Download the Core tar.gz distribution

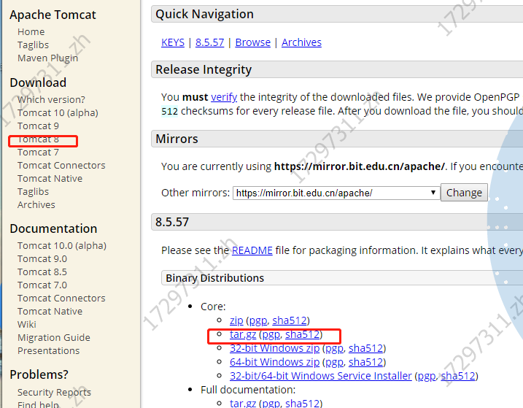(243, 334)
